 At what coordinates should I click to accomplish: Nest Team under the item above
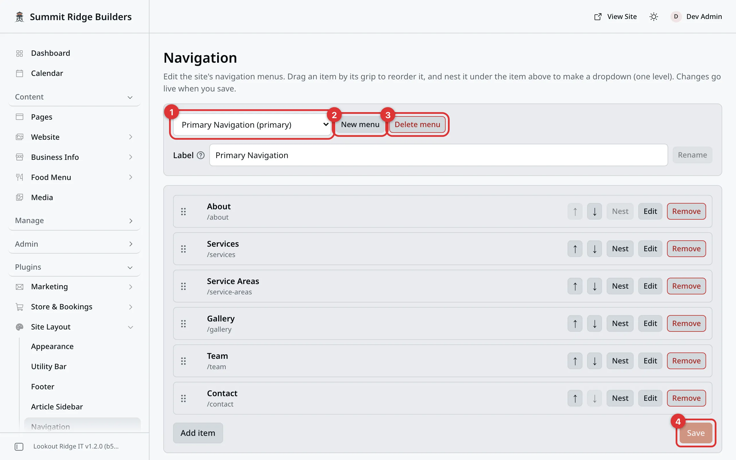tap(620, 361)
